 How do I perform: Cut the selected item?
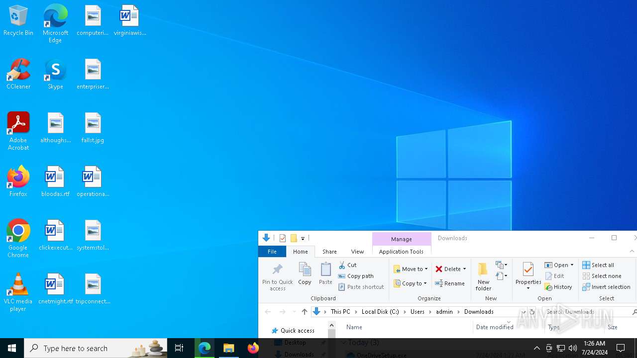(x=348, y=265)
